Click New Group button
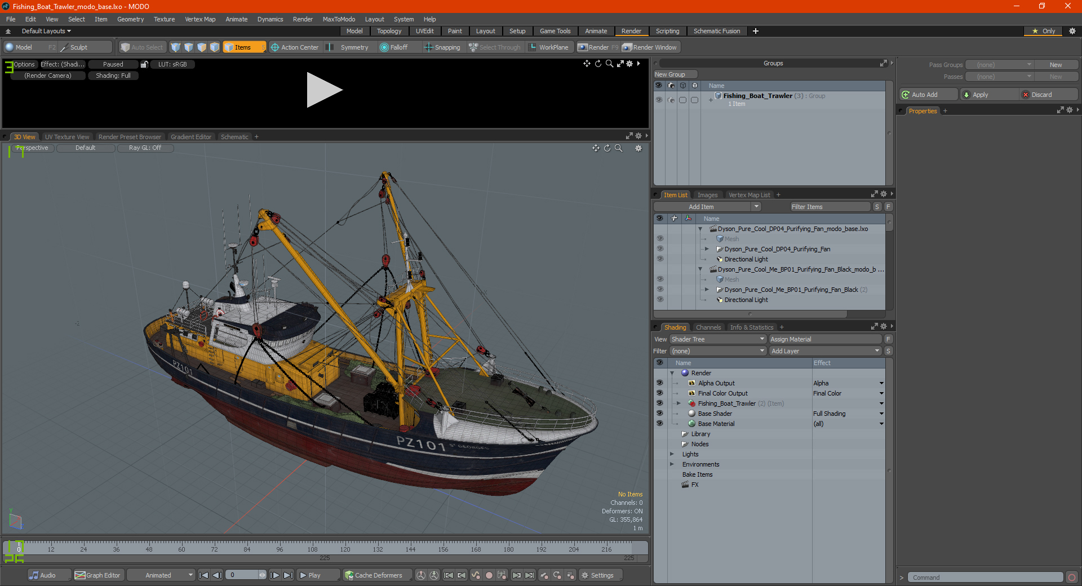Viewport: 1082px width, 586px height. [675, 74]
